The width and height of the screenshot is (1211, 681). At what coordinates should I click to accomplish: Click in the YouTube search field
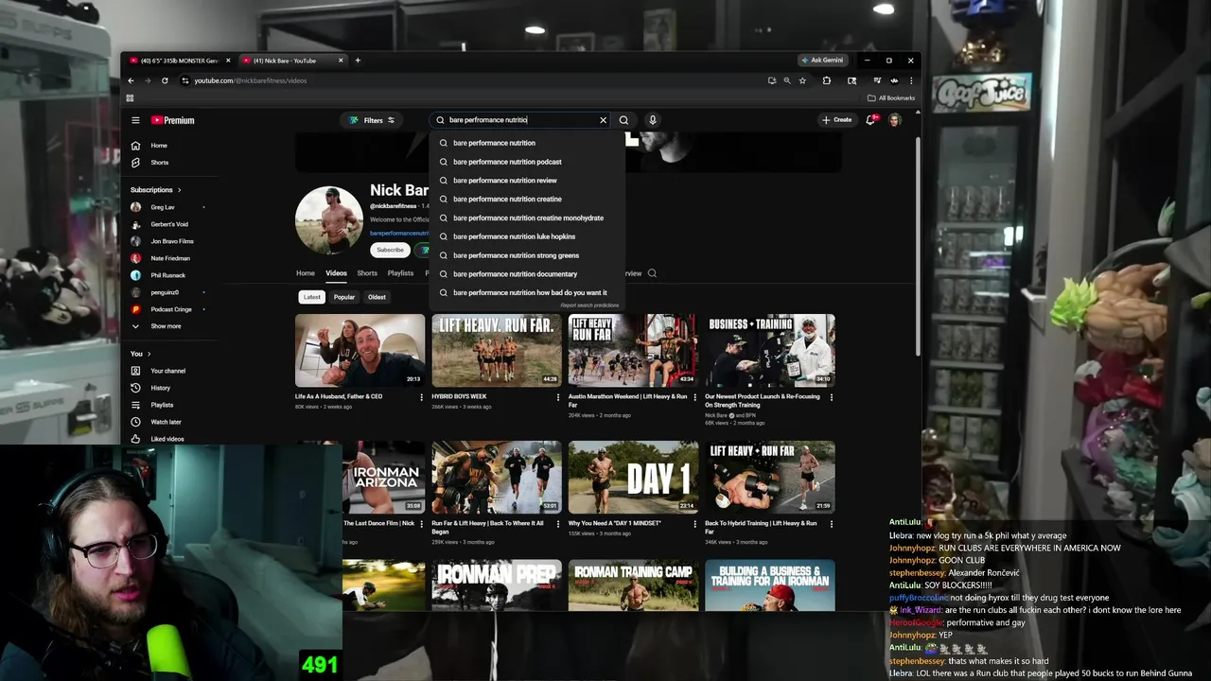coord(518,120)
